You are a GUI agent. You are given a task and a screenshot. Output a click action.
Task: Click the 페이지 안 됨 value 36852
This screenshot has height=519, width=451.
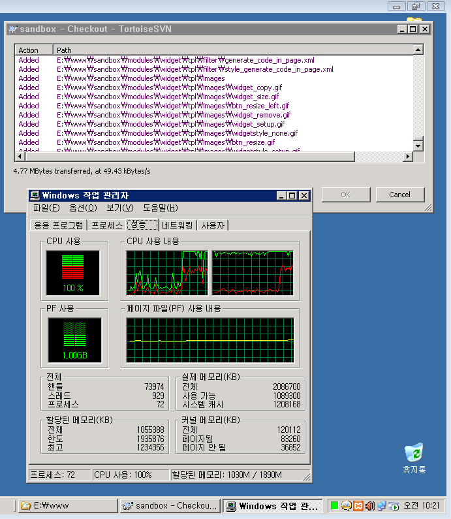point(290,447)
